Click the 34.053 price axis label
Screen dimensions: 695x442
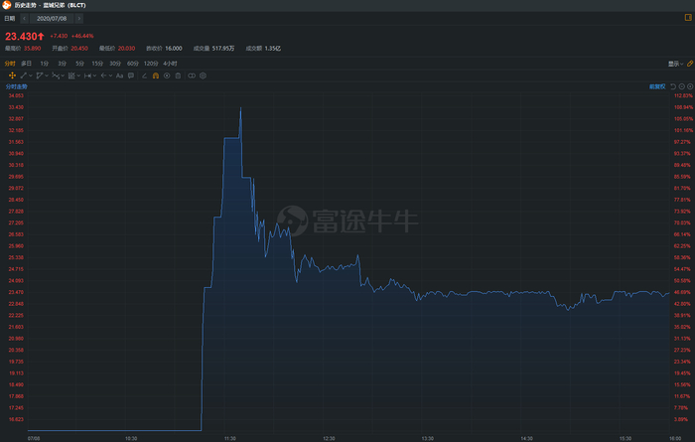click(x=16, y=95)
